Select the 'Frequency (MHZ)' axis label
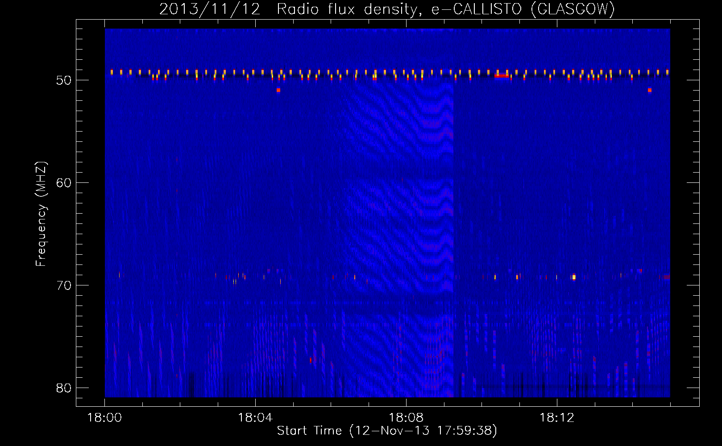The width and height of the screenshot is (722, 446). [x=41, y=214]
